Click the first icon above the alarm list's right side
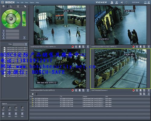The width and height of the screenshot is (151, 121). (x=140, y=94)
